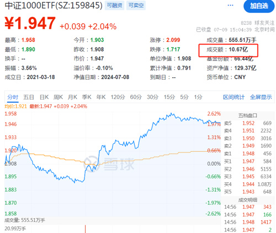
Task: Click the 买3 row price 1.945
Action: (x=248, y=177)
